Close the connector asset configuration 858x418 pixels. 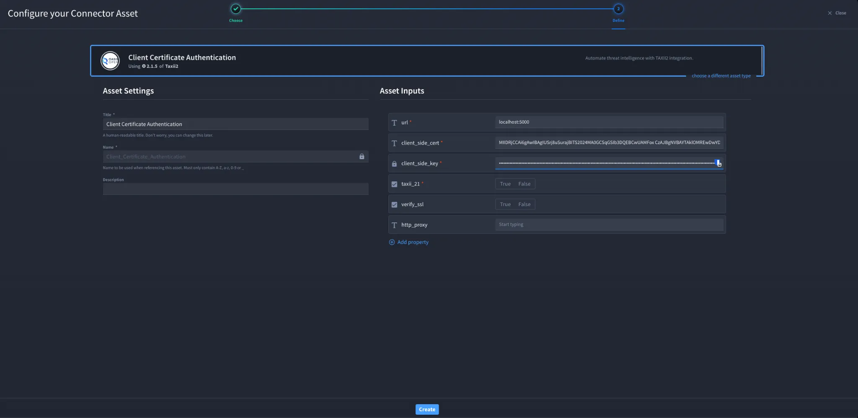tap(837, 13)
